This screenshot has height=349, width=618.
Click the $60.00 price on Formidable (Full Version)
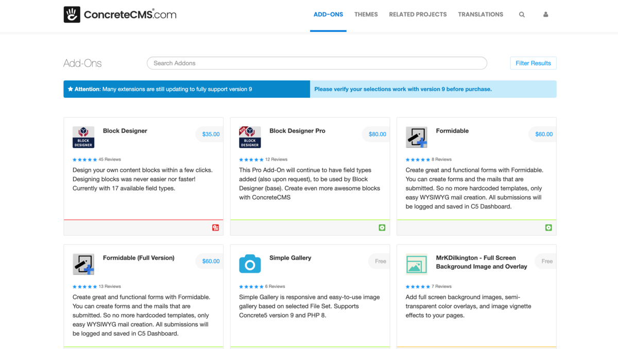[211, 261]
